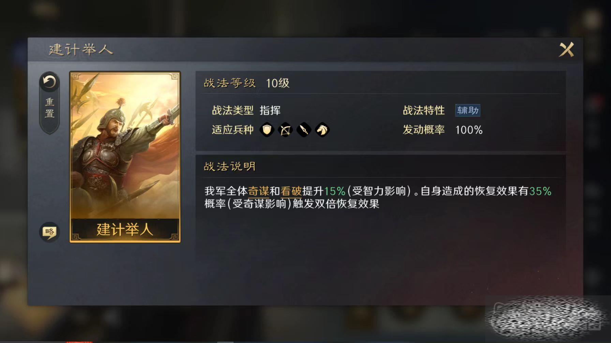Select the spear troop icon
The height and width of the screenshot is (343, 611).
[304, 130]
